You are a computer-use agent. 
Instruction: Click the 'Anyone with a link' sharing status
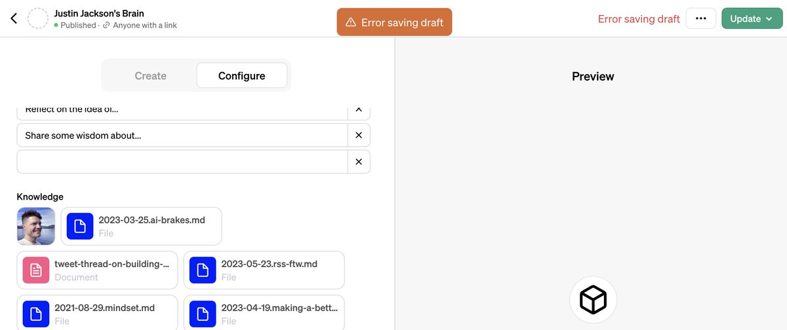[x=144, y=26]
